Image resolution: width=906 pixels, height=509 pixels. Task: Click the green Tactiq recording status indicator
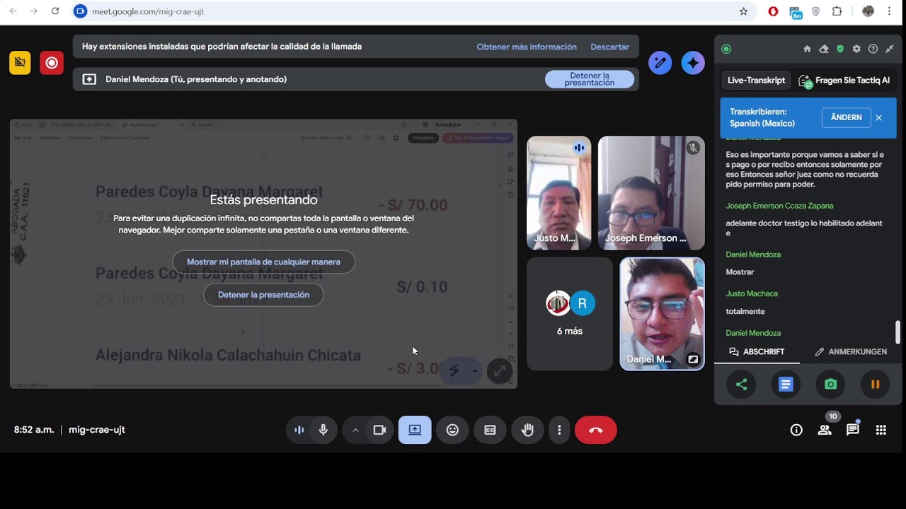[726, 49]
